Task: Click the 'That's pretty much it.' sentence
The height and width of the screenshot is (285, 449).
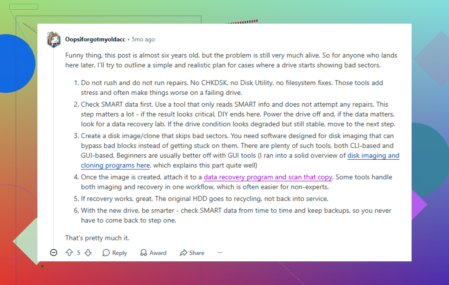Action: tap(97, 238)
